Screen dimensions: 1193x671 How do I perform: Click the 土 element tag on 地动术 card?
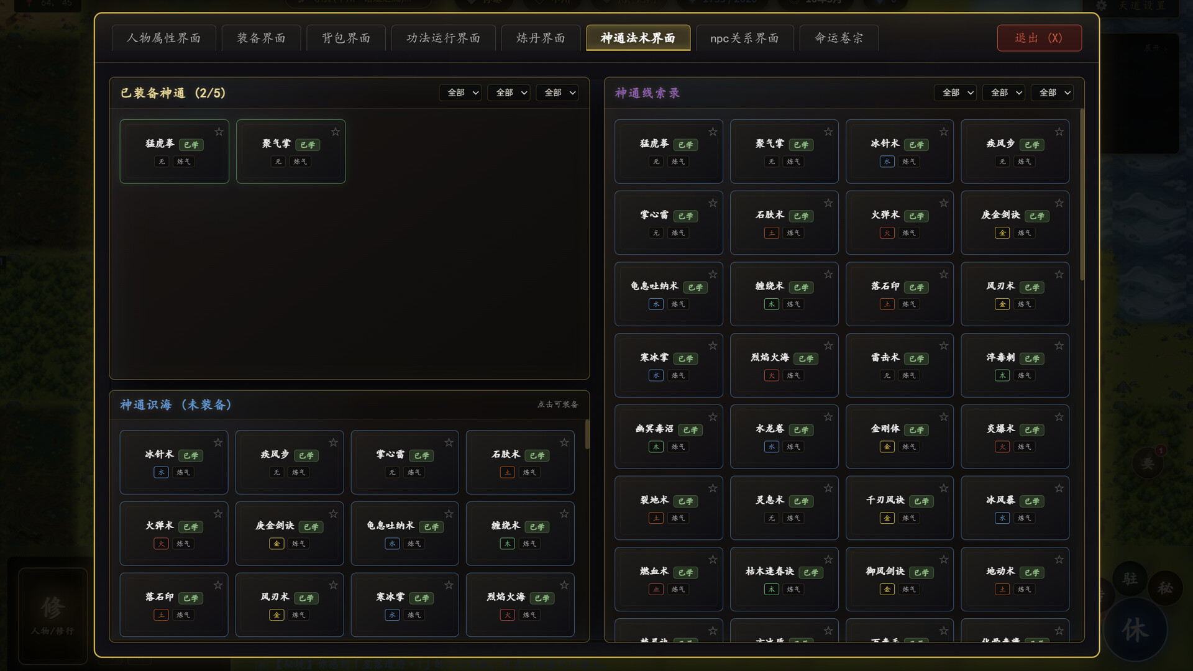point(1002,590)
